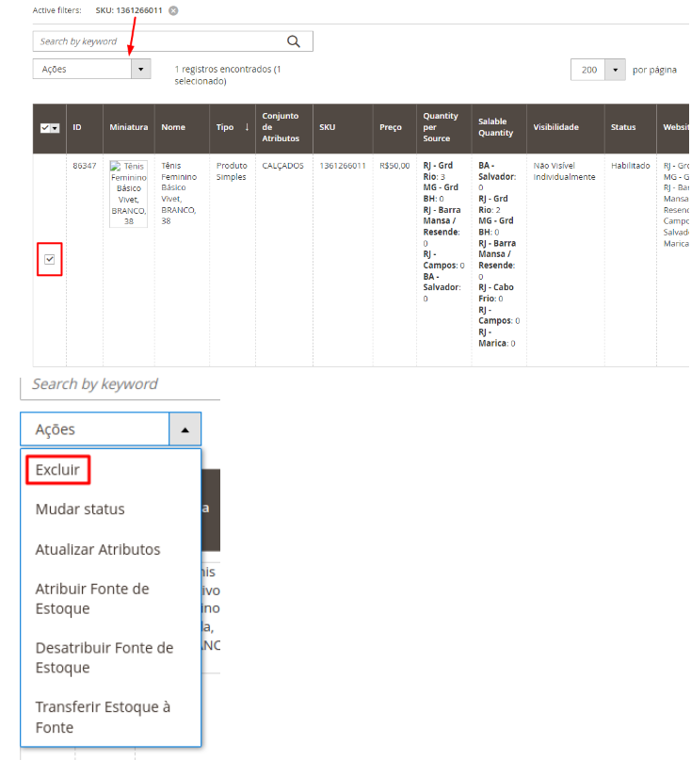Select Atualizar Atributos option
Image resolution: width=691 pixels, height=760 pixels.
coord(98,549)
